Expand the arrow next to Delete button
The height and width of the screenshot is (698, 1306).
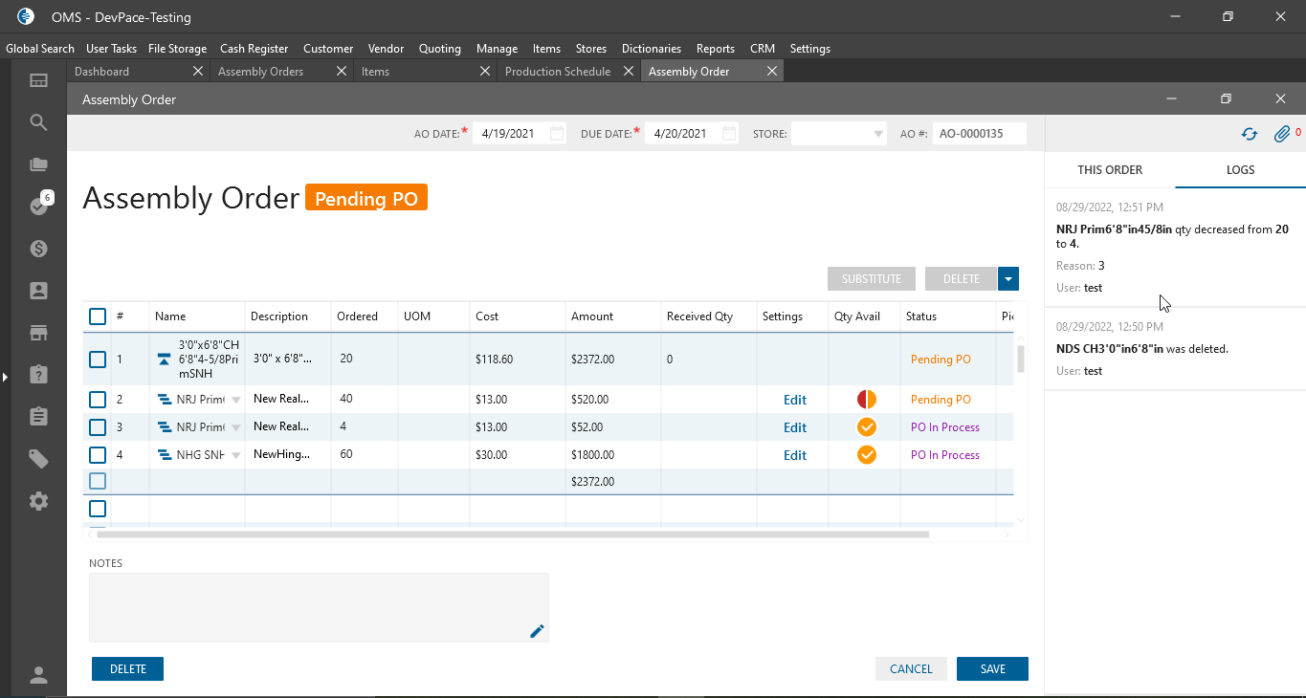click(x=1008, y=279)
